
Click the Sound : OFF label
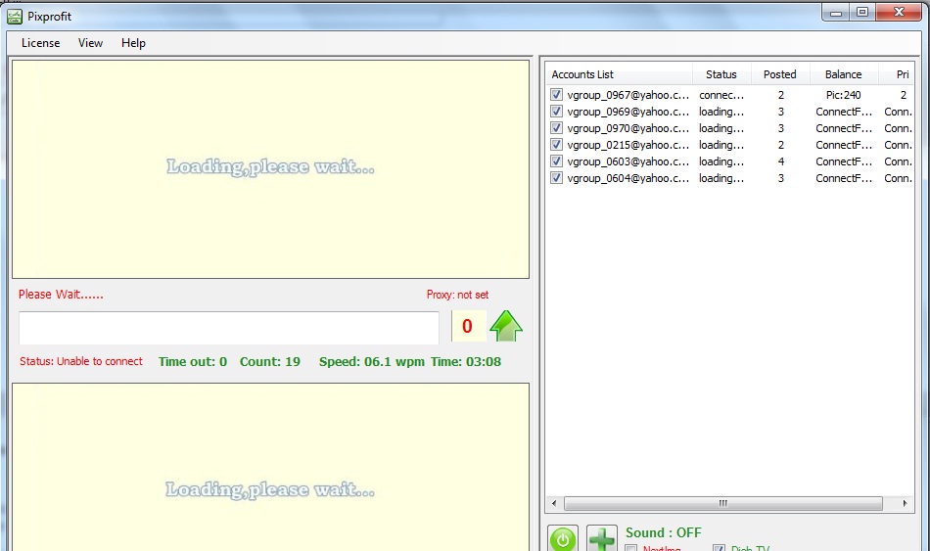pyautogui.click(x=663, y=532)
